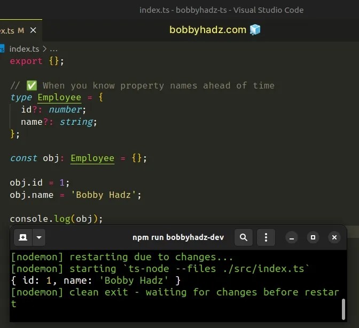Image resolution: width=359 pixels, height=328 pixels.
Task: Click the 'M' modified indicator on tab
Action: click(x=21, y=30)
